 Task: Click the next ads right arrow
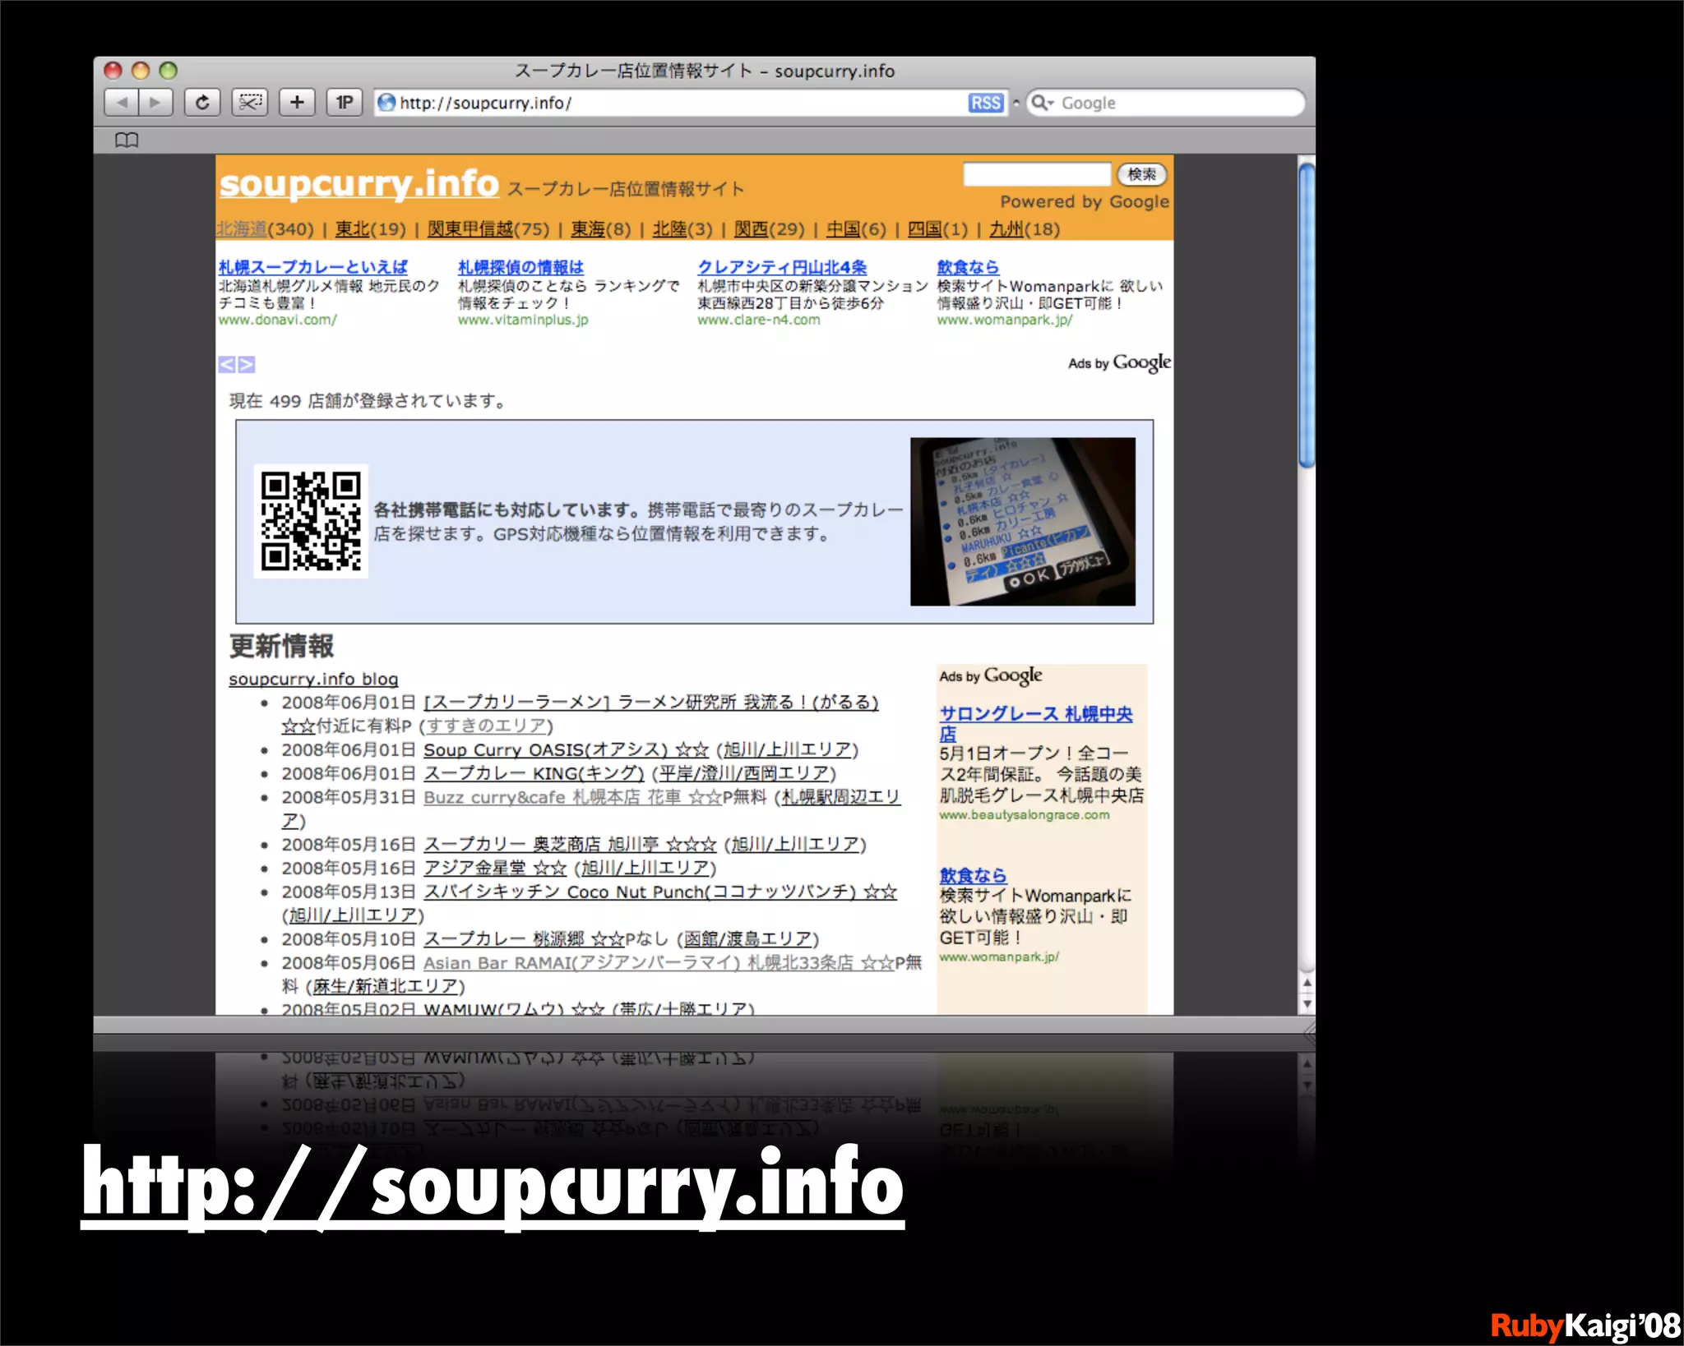click(246, 364)
